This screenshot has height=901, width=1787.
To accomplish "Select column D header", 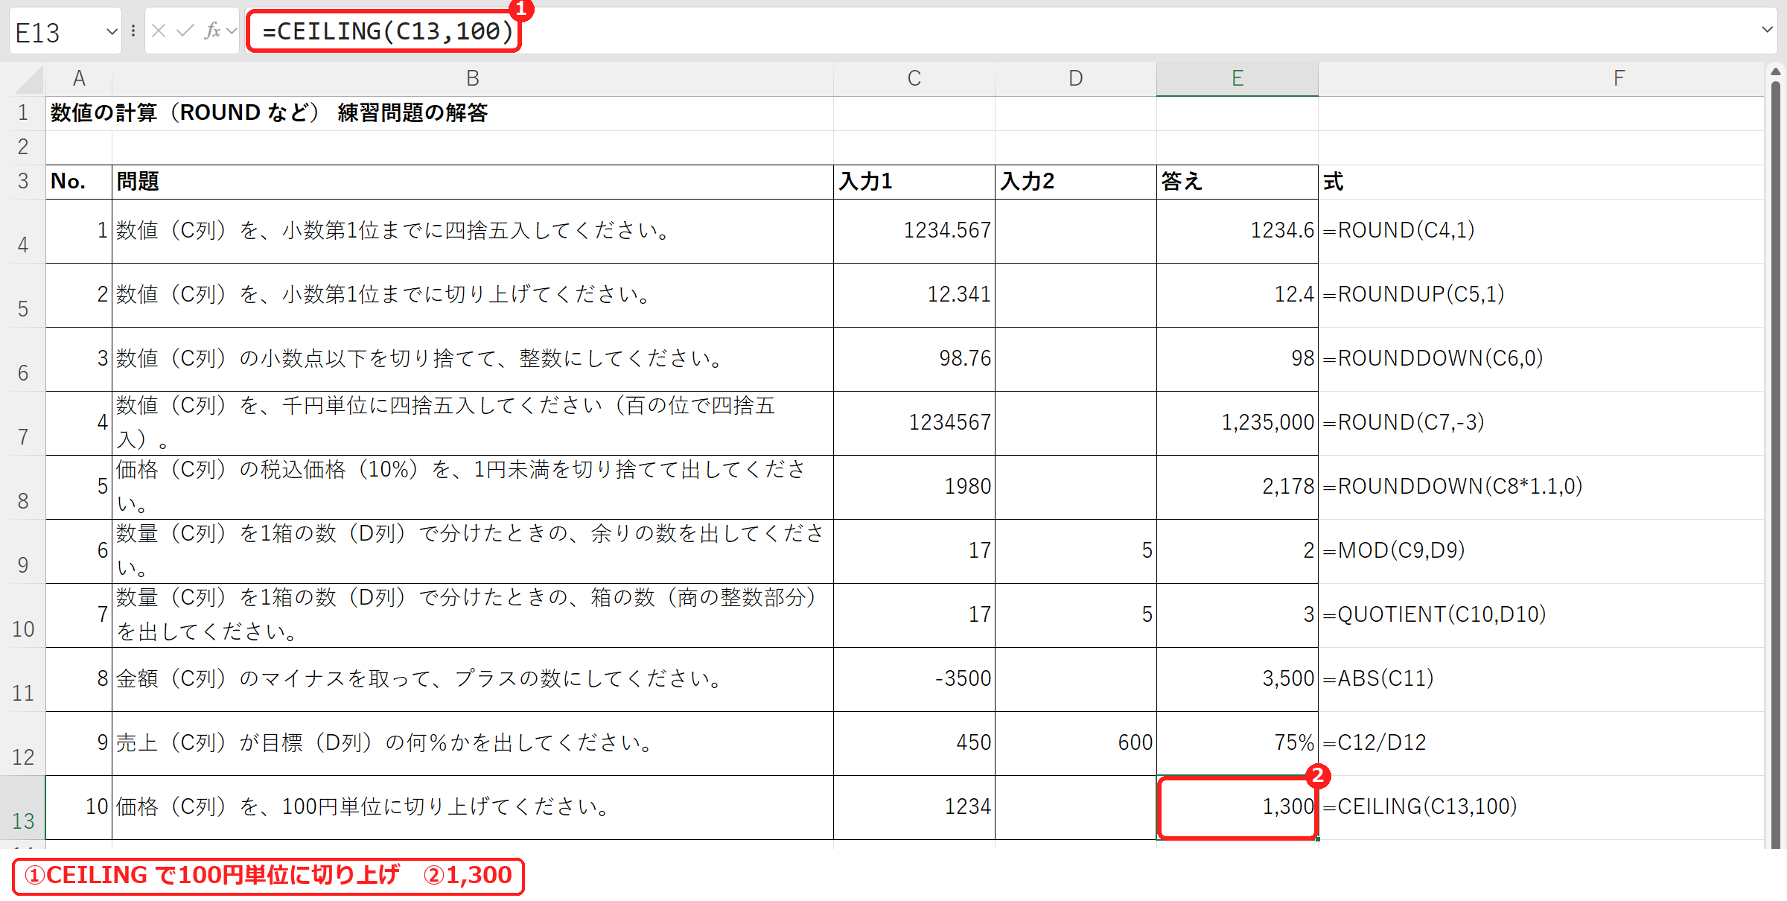I will click(1076, 78).
